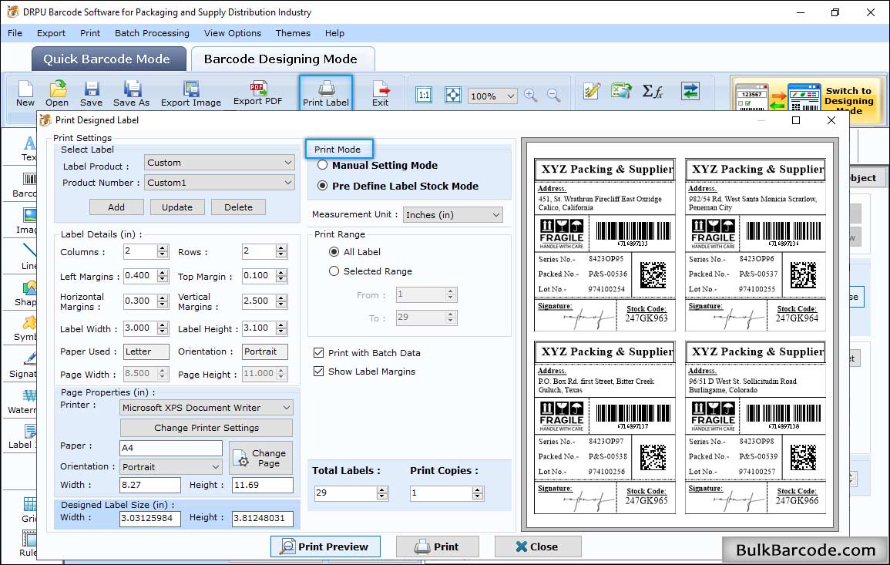
Task: Click the Left Margins value field
Action: 141,276
